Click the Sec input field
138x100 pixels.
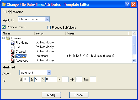(x=93, y=79)
